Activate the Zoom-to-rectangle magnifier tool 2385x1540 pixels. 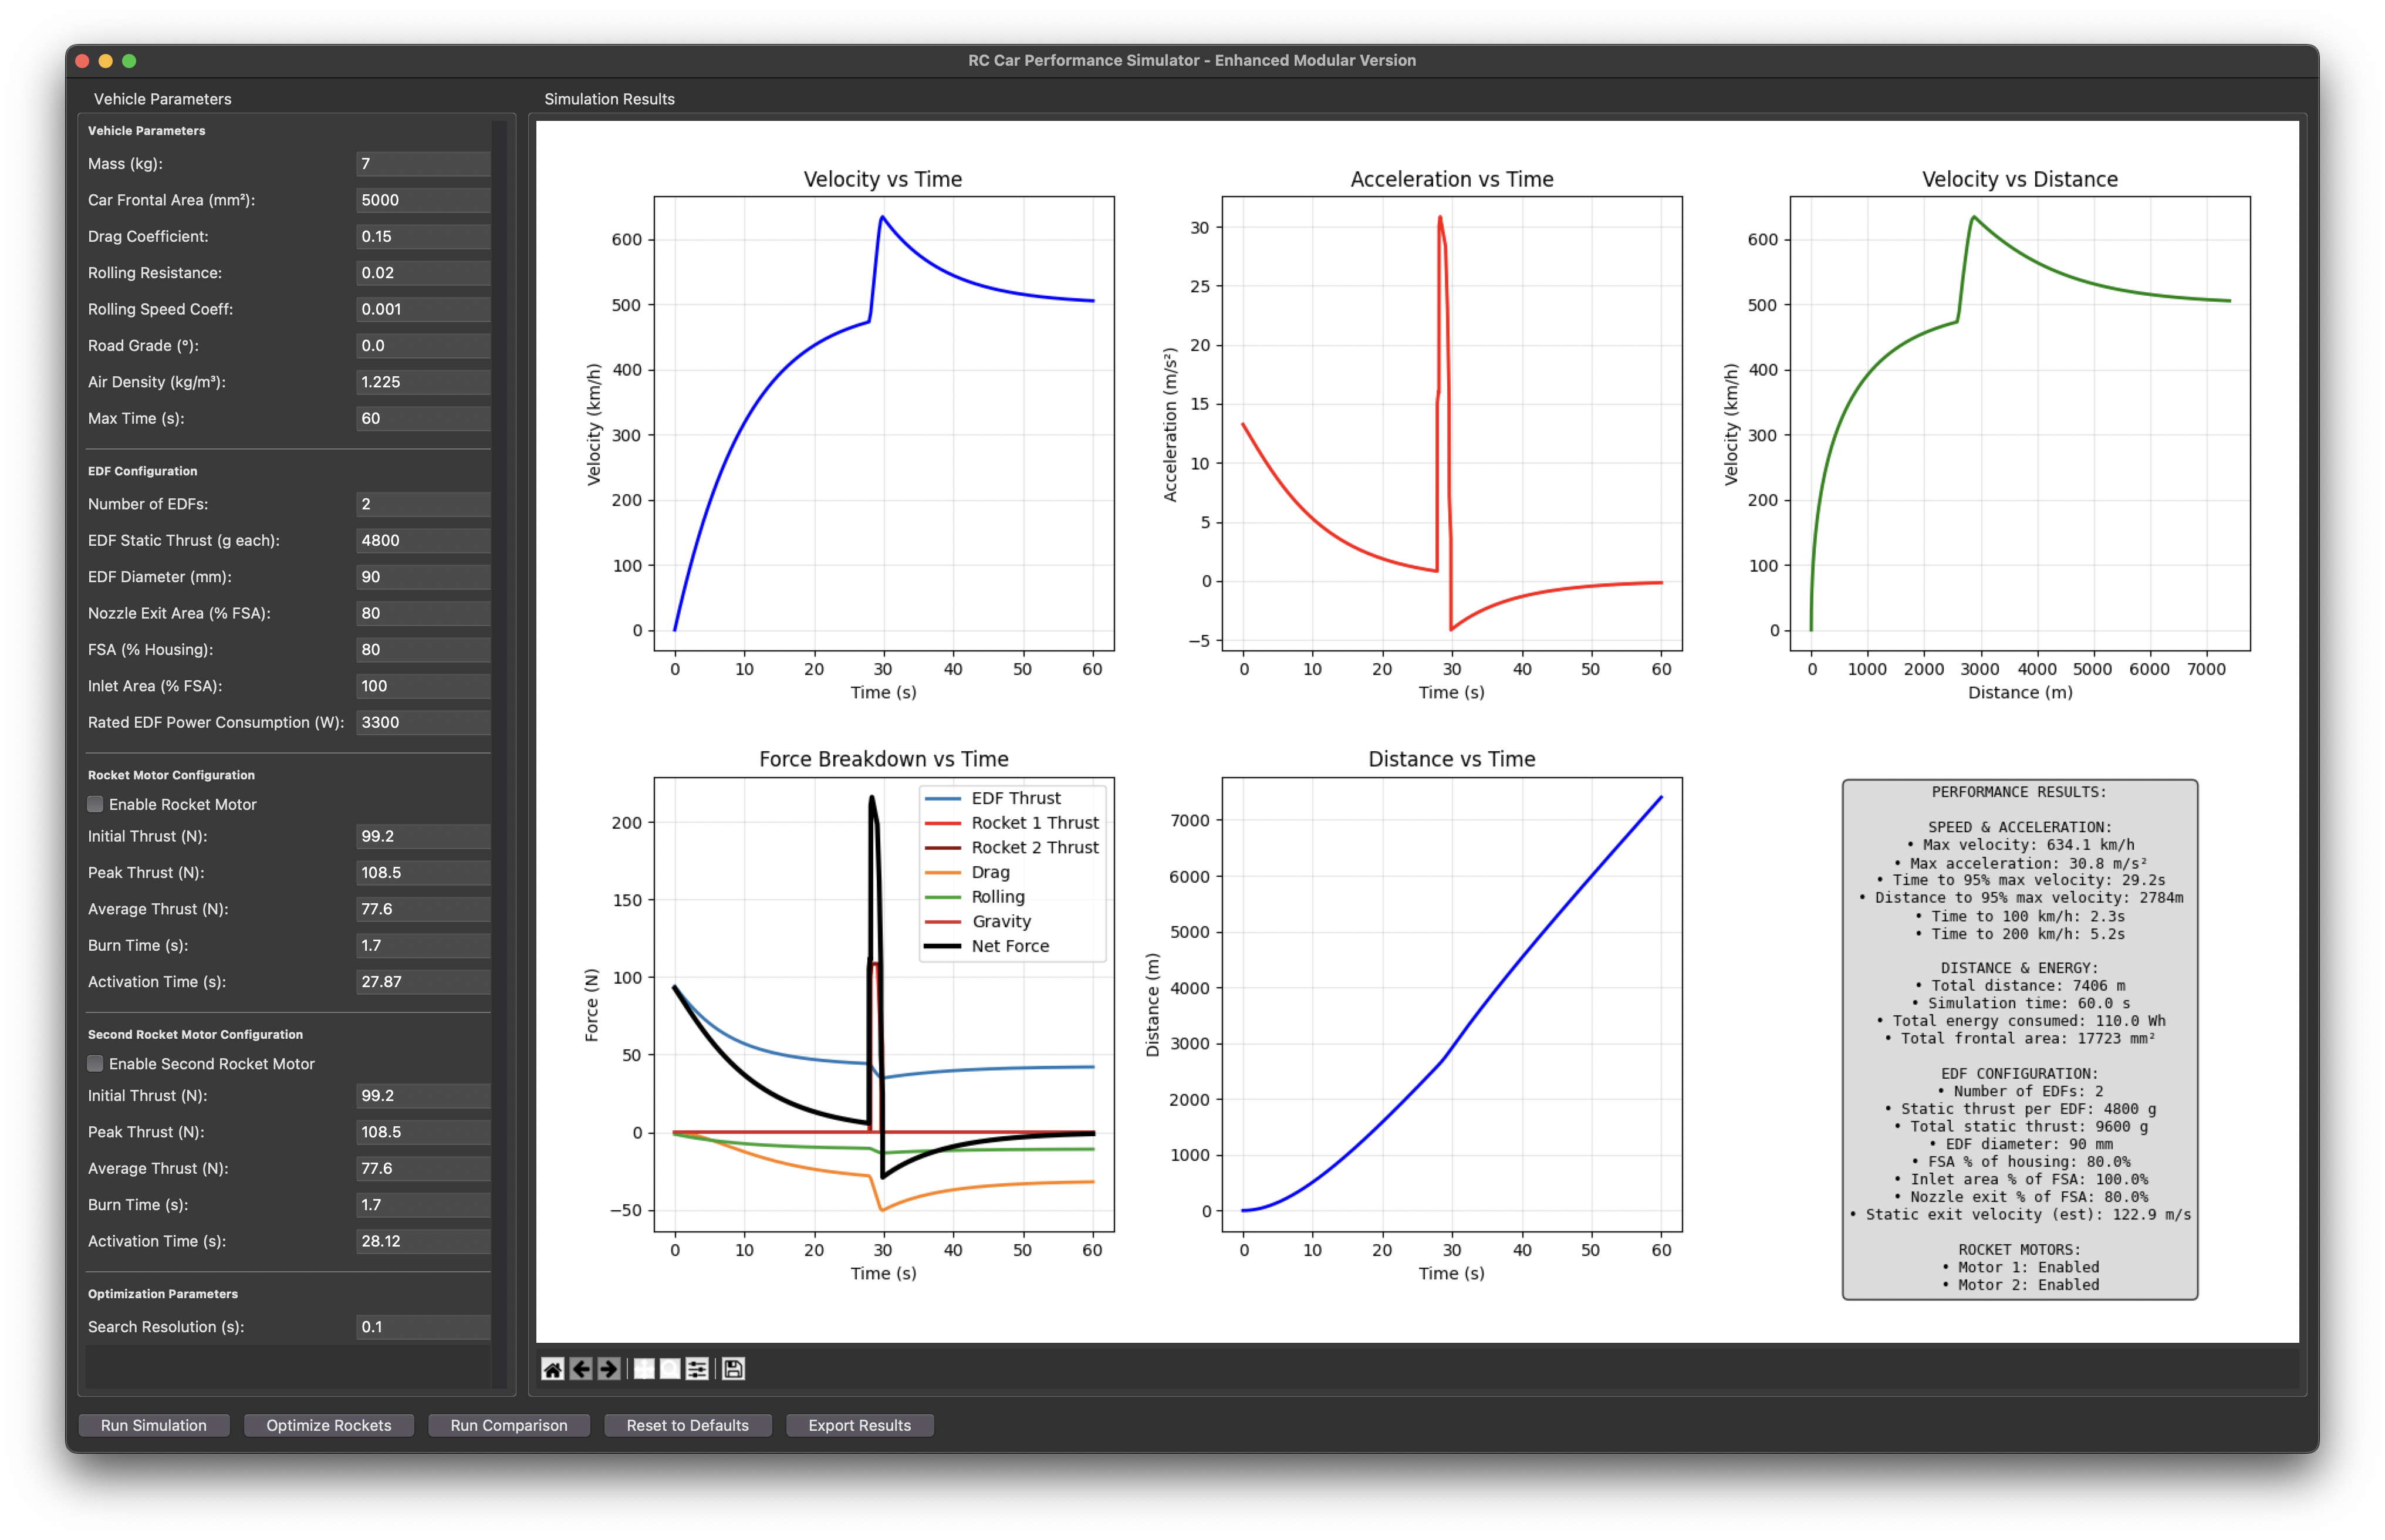(x=670, y=1369)
